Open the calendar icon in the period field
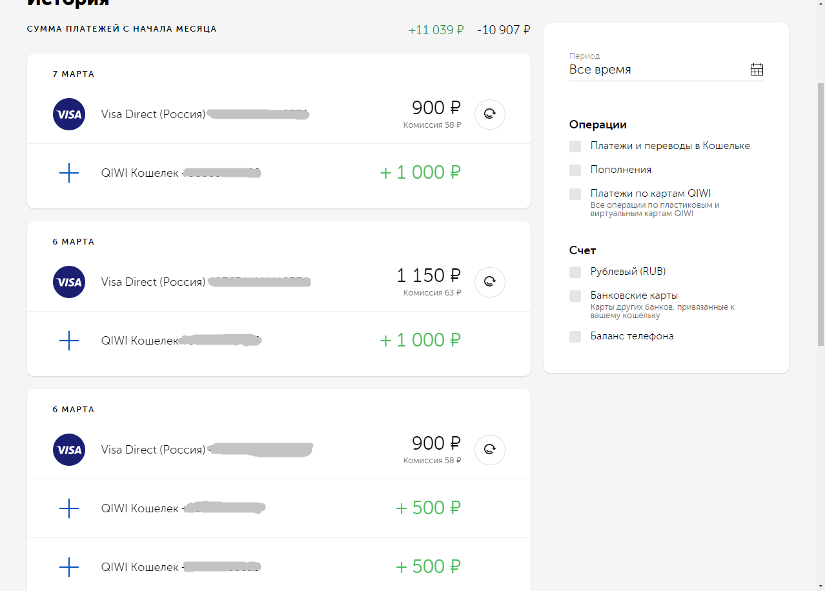This screenshot has width=825, height=591. tap(757, 70)
